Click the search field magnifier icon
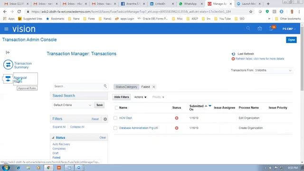 point(105,86)
